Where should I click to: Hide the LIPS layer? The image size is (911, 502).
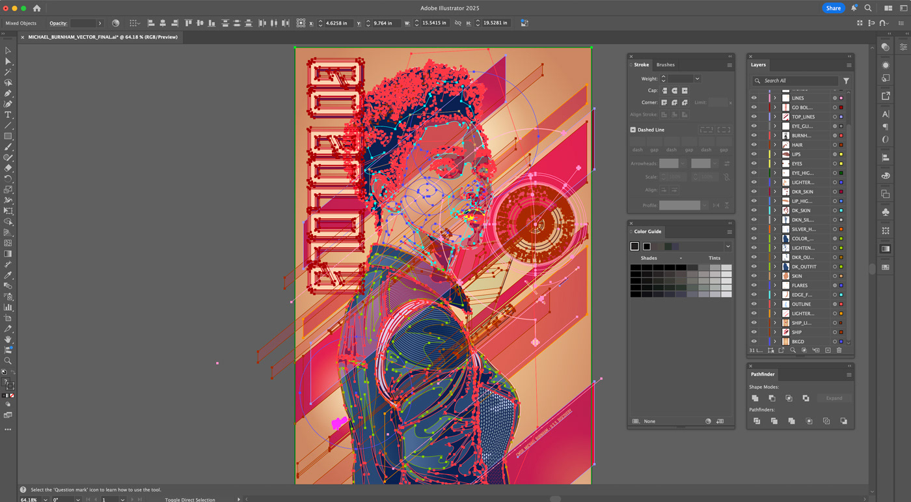754,154
